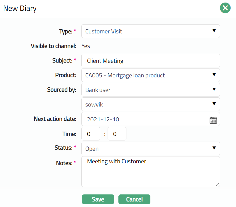
Task: Click the New Diary dialog title
Action: point(20,8)
